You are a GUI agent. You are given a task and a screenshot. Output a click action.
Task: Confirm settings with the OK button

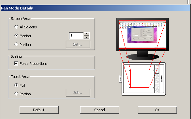tap(157, 110)
